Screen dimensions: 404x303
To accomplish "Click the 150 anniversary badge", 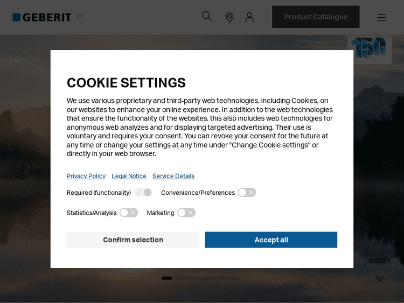I will [x=370, y=48].
